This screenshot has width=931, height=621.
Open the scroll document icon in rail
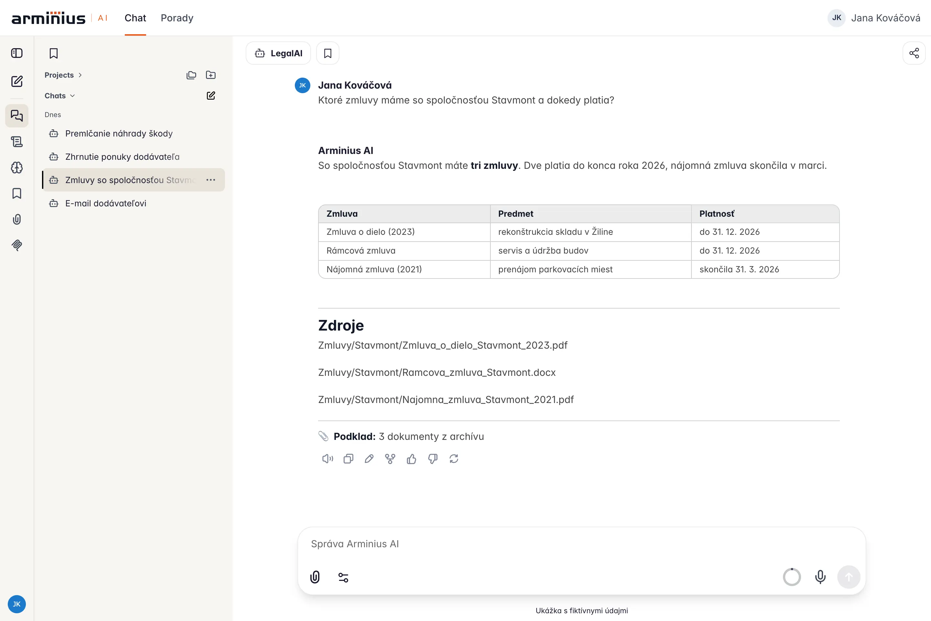tap(16, 142)
